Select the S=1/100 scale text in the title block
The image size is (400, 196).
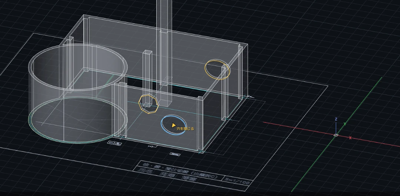click(238, 181)
